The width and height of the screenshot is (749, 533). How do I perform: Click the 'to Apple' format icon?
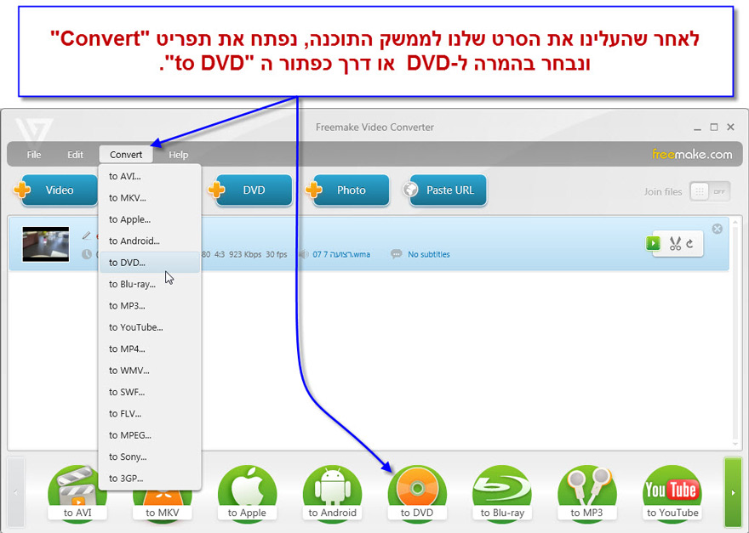click(x=247, y=494)
